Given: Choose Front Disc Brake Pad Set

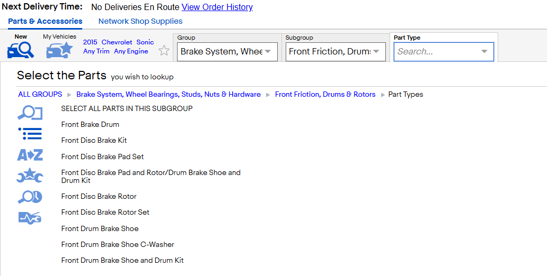Looking at the screenshot, I should 103,157.
